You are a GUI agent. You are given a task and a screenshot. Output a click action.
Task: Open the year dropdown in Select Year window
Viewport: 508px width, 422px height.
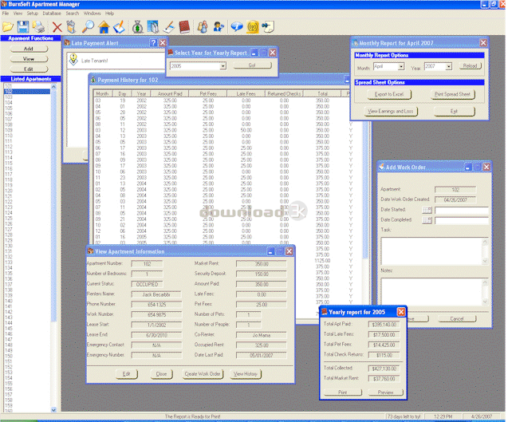(223, 66)
